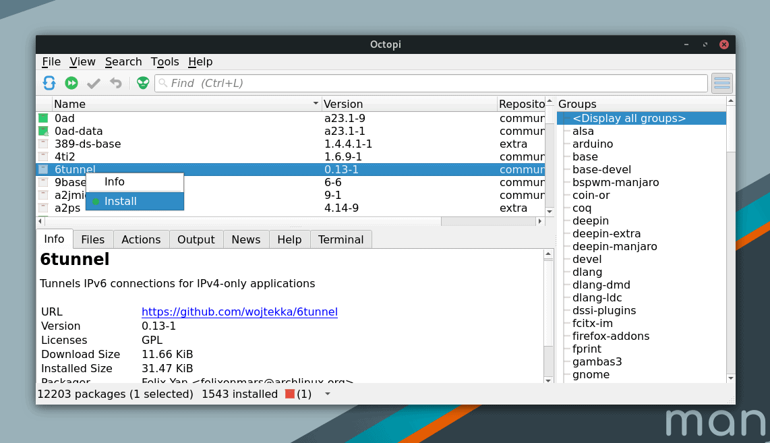Toggle the groups panel button beside search

click(x=721, y=83)
